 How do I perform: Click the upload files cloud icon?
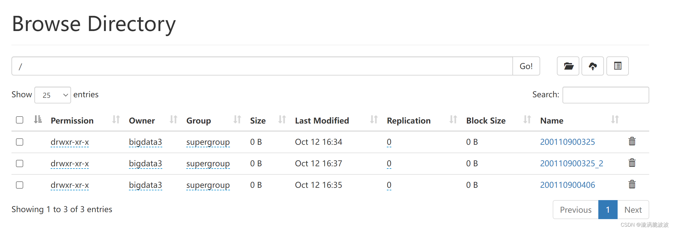click(x=592, y=66)
